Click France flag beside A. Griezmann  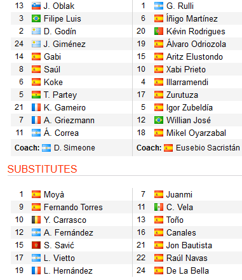click(x=36, y=120)
